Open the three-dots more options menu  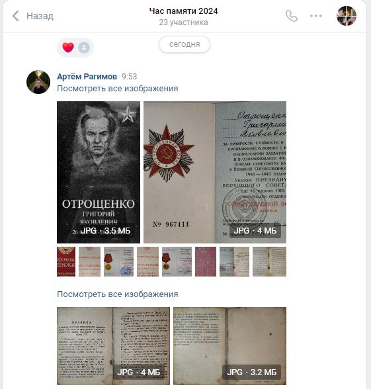[316, 16]
